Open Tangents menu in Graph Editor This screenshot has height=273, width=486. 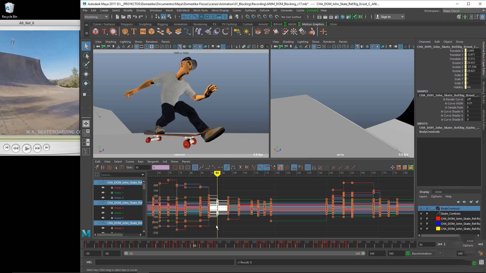click(x=153, y=162)
